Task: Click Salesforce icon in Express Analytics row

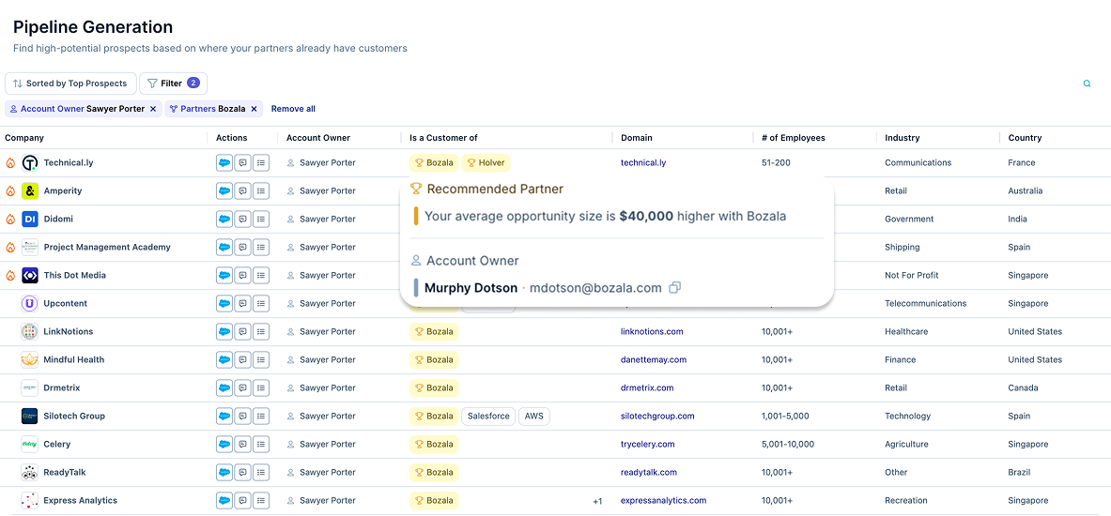Action: (x=224, y=500)
